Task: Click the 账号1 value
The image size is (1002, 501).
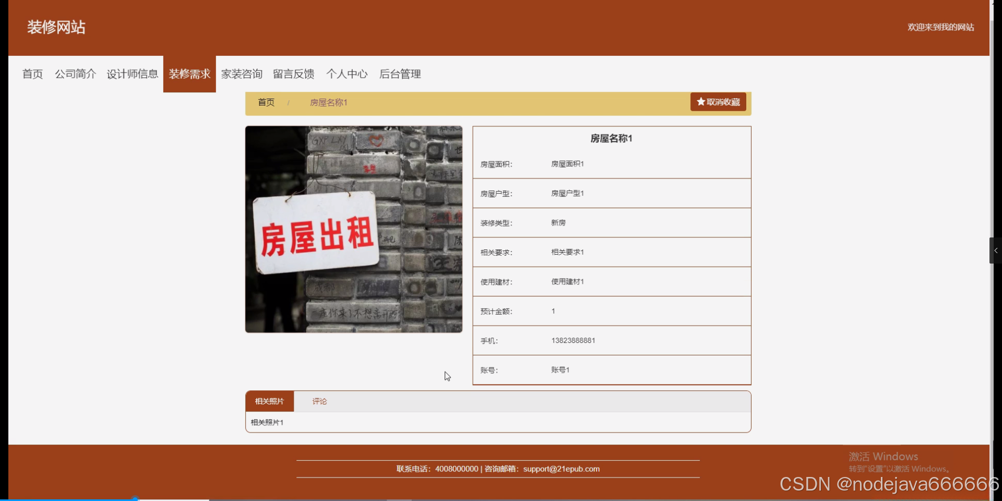Action: pos(560,370)
